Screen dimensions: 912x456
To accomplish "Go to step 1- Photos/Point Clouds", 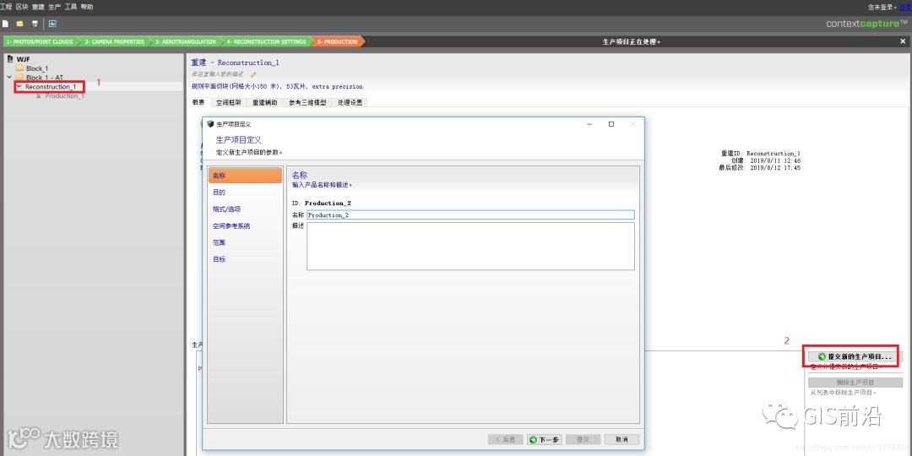I will 41,42.
